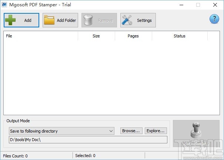
Task: Click the Explore... button
Action: point(156,131)
